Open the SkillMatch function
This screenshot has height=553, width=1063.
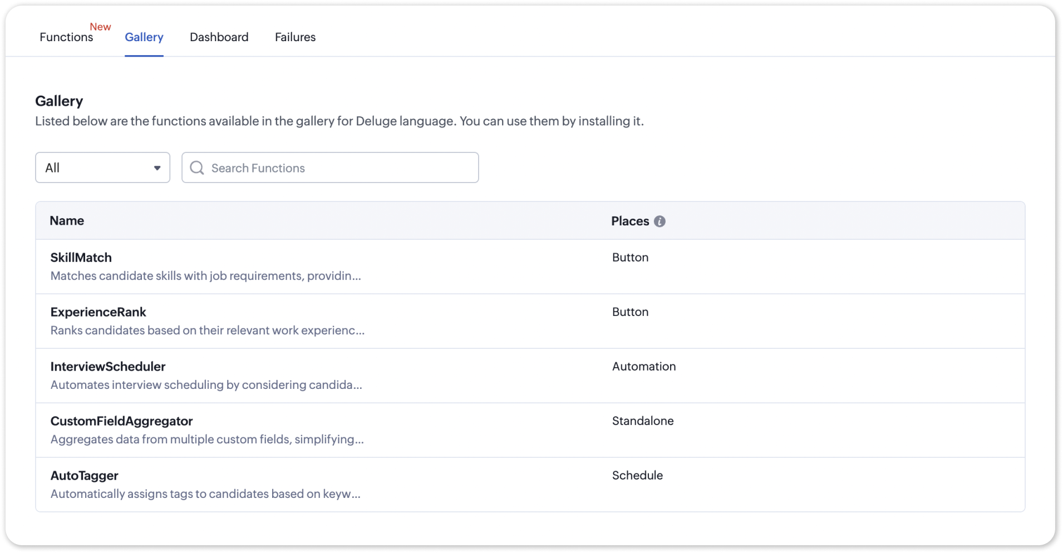(x=81, y=258)
